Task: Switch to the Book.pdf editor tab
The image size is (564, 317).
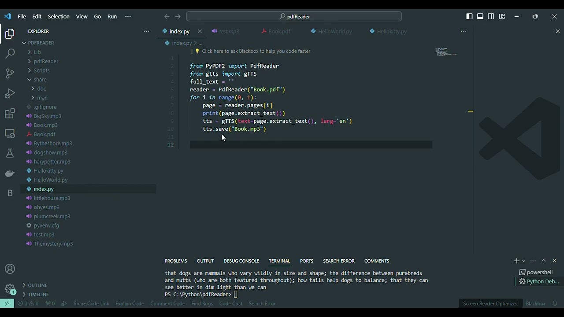Action: coord(279,31)
